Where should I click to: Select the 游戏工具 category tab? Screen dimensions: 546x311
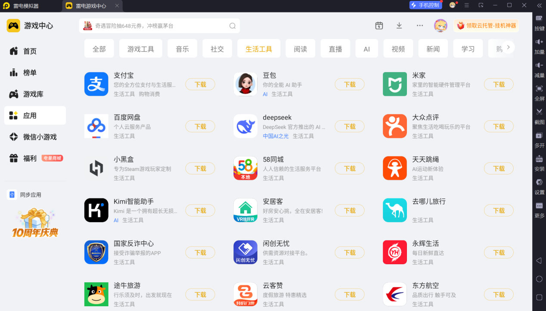tap(141, 49)
